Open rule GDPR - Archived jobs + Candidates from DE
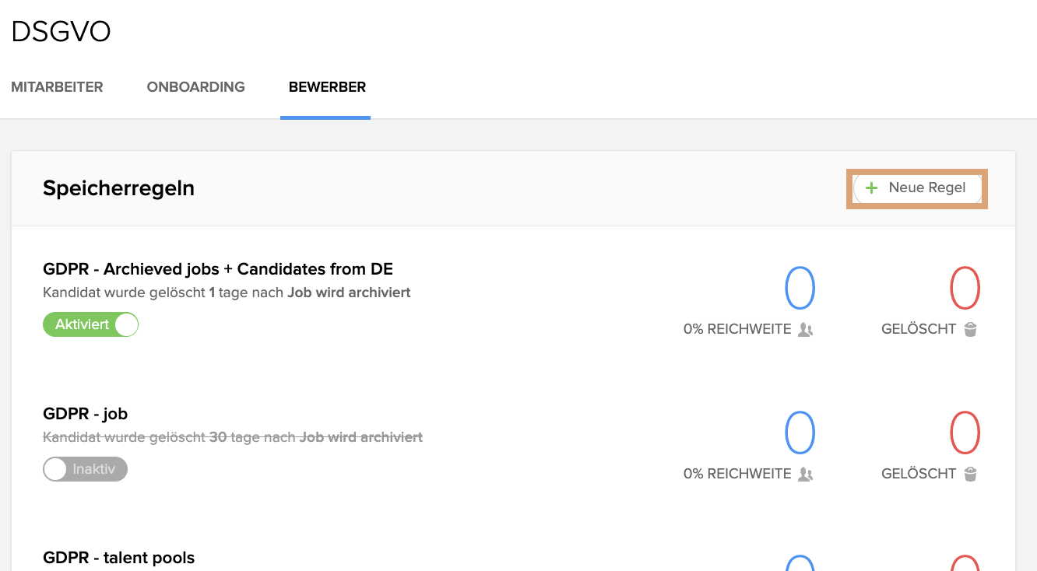The width and height of the screenshot is (1037, 571). pos(218,269)
